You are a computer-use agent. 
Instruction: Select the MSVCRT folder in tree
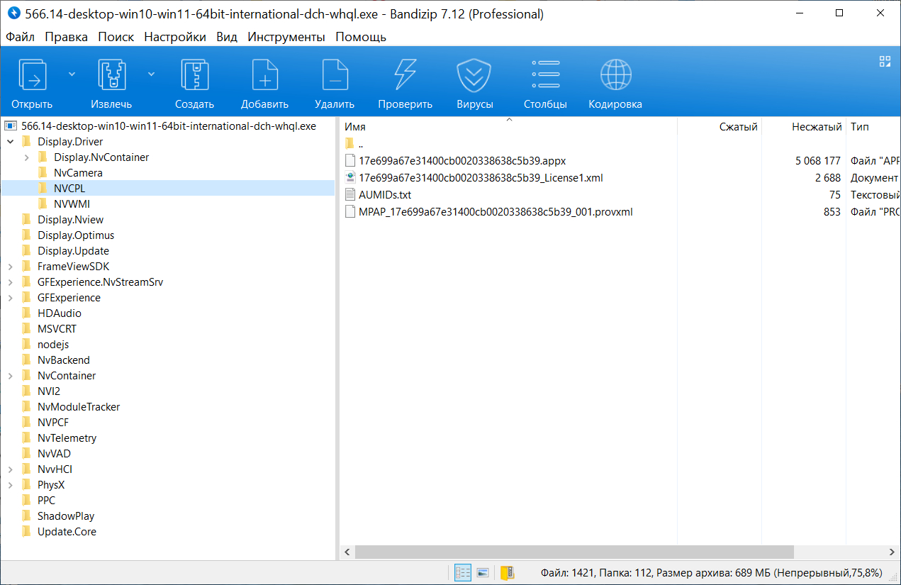[57, 329]
